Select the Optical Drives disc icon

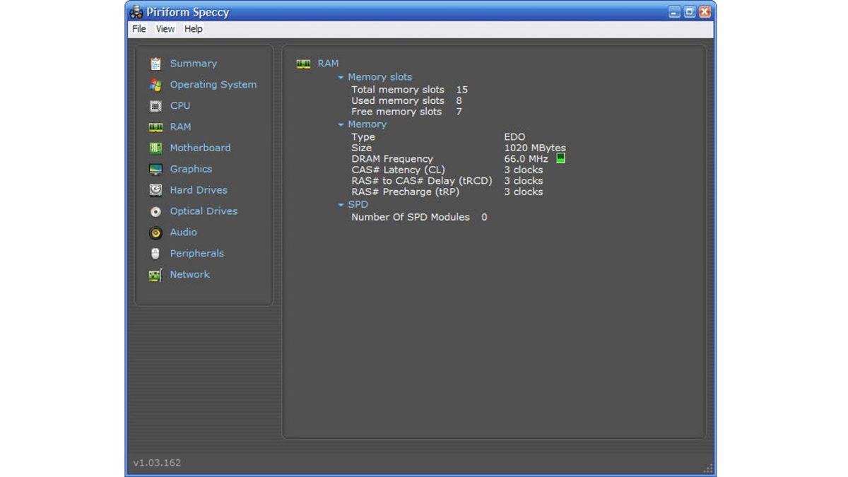155,211
